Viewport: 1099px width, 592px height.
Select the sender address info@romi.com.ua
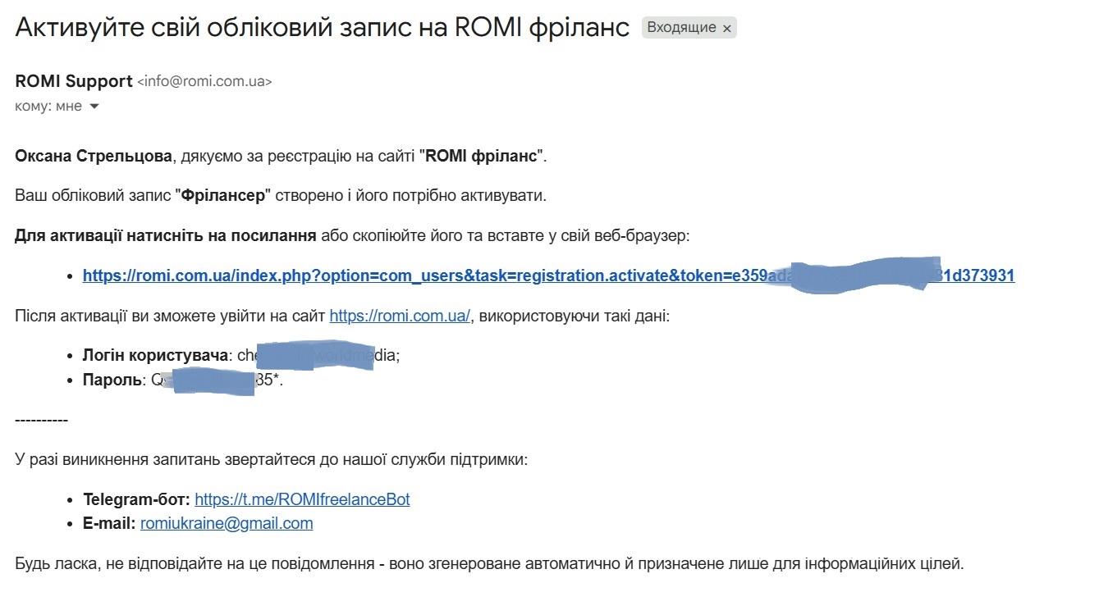(x=204, y=82)
